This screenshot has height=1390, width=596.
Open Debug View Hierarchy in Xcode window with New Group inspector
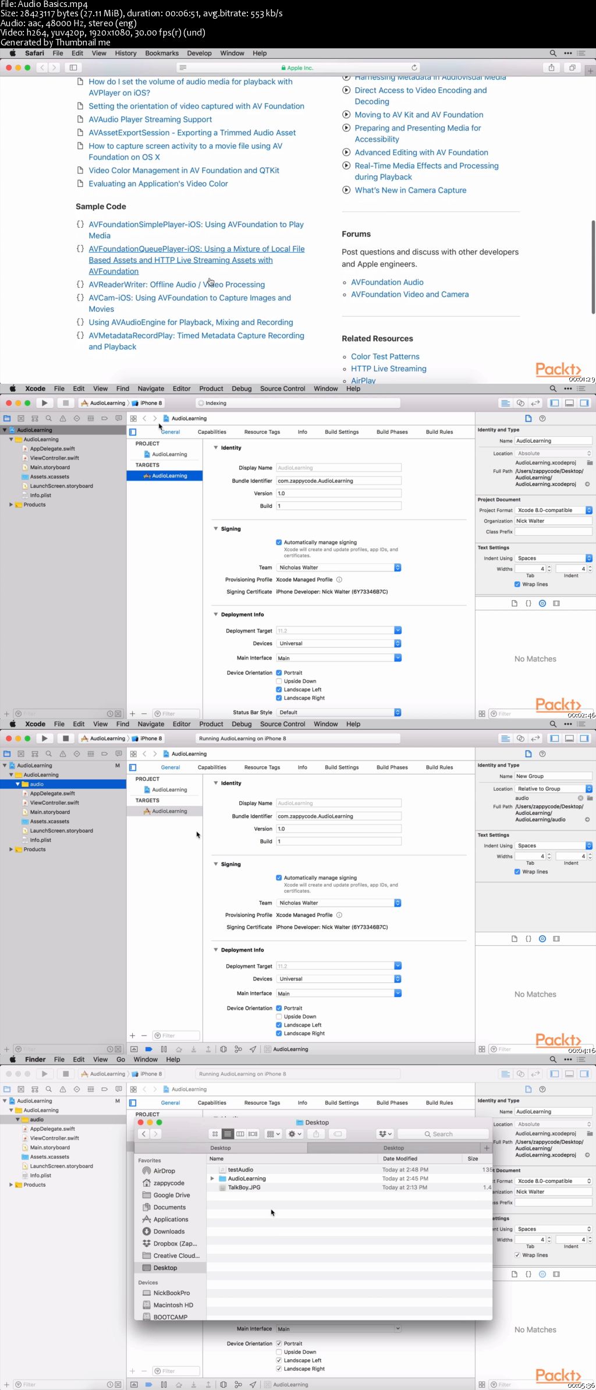click(x=223, y=1049)
